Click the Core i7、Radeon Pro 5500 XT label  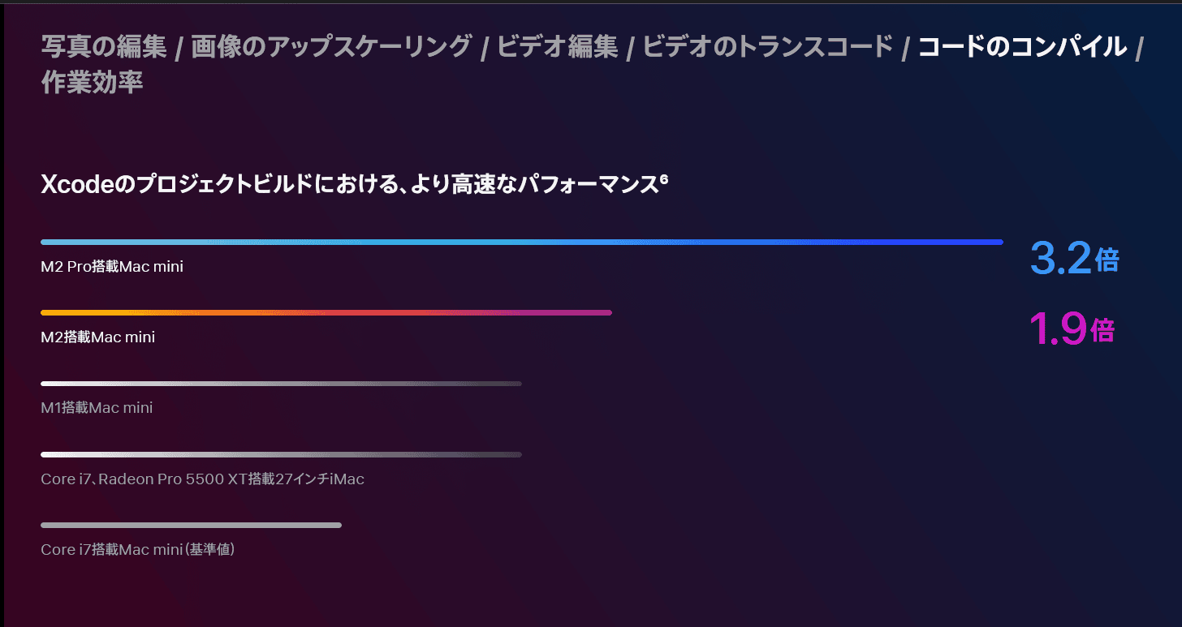point(202,479)
